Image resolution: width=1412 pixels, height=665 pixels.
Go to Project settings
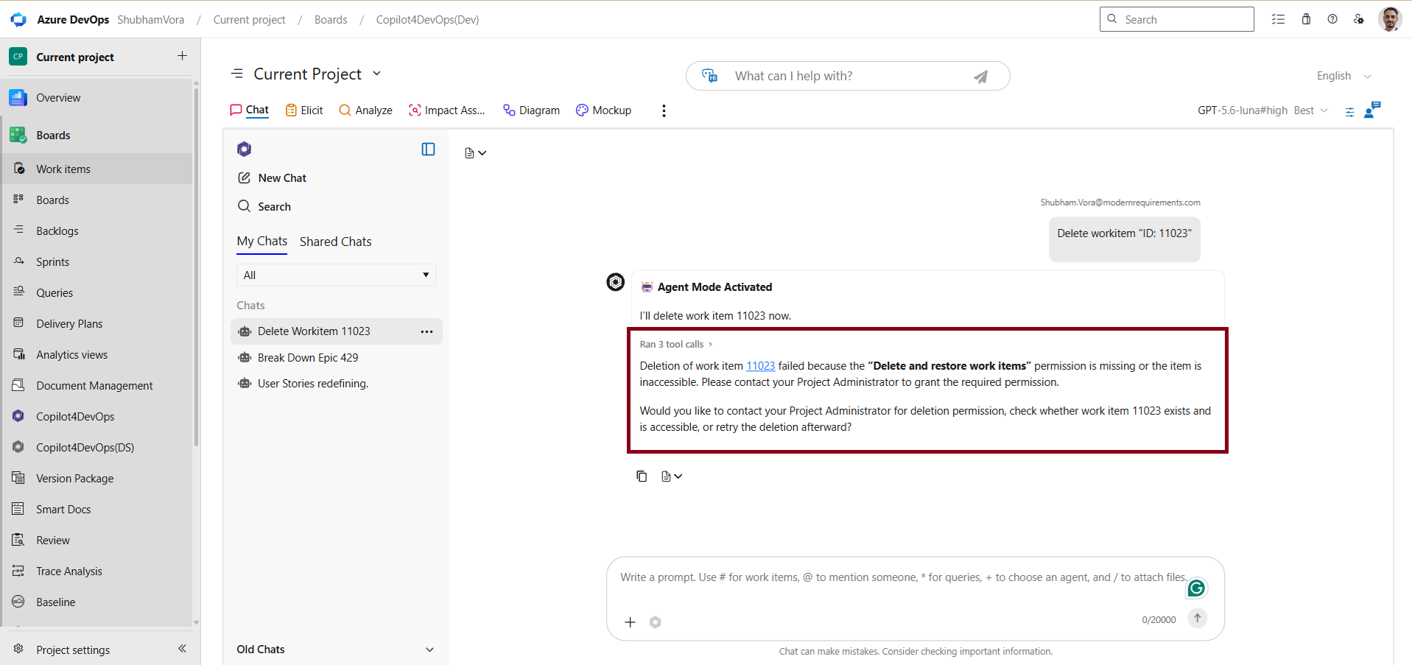point(73,650)
